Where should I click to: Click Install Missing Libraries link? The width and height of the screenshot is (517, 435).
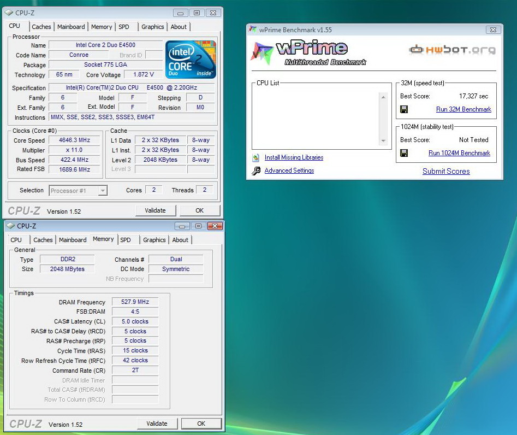[x=294, y=157]
